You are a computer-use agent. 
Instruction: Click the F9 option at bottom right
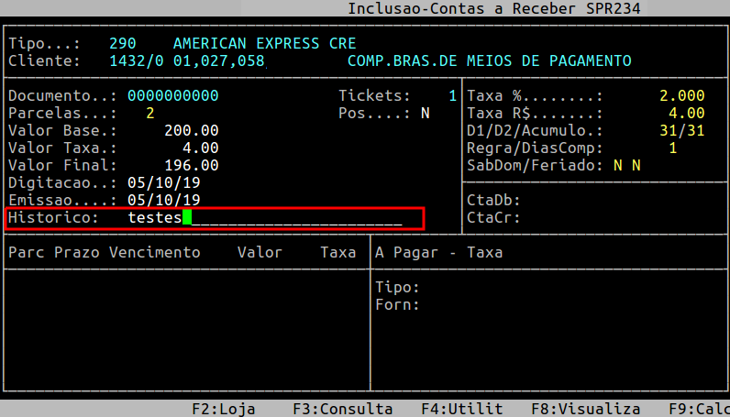point(699,409)
